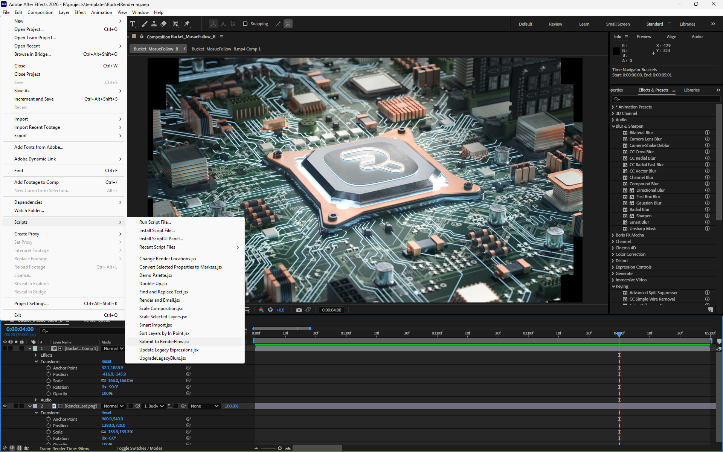Enable the Snapping checkbox
Viewport: 723px width, 452px height.
point(245,24)
